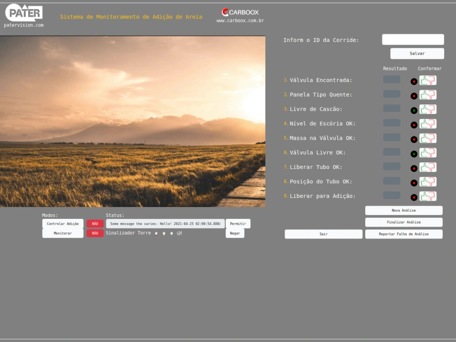Click the '1. Válvula Encontrada:' label
This screenshot has height=342, width=456.
tap(318, 80)
